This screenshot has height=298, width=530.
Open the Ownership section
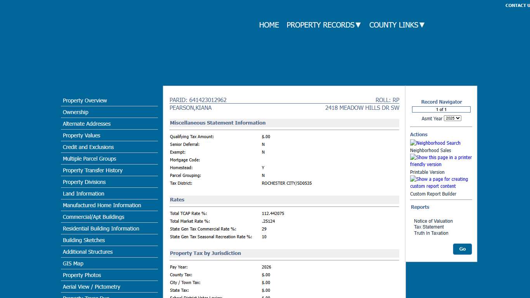coord(75,112)
